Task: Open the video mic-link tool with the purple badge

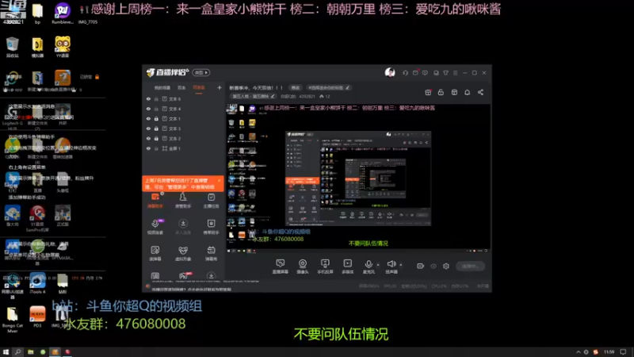Action: click(155, 227)
